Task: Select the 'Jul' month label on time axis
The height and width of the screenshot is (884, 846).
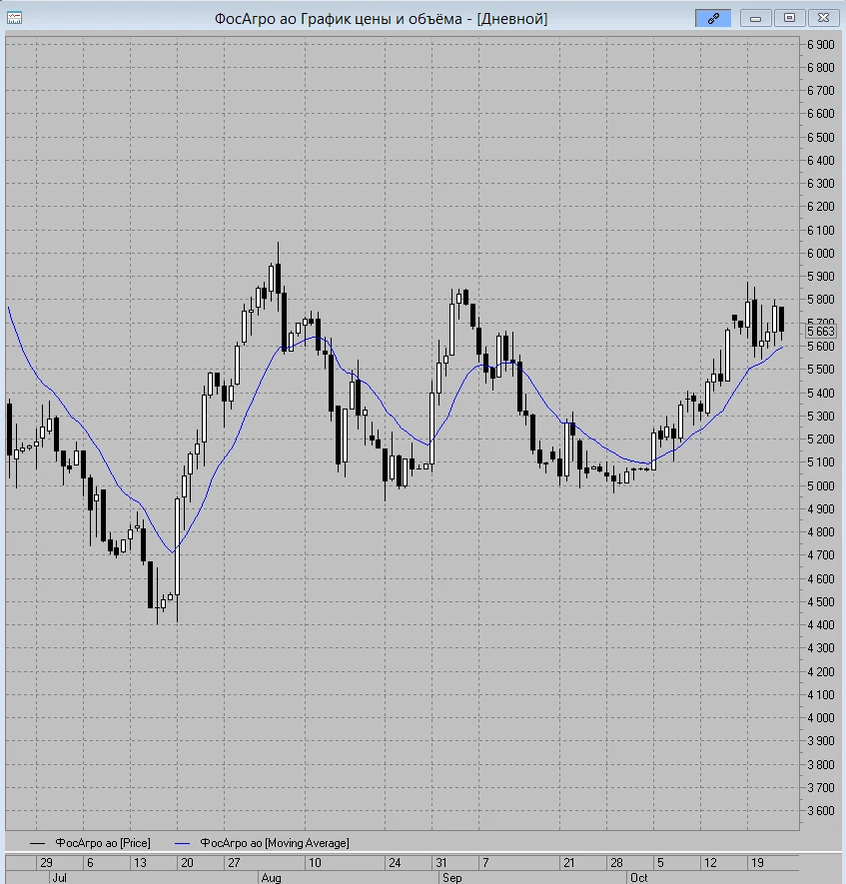Action: point(59,878)
